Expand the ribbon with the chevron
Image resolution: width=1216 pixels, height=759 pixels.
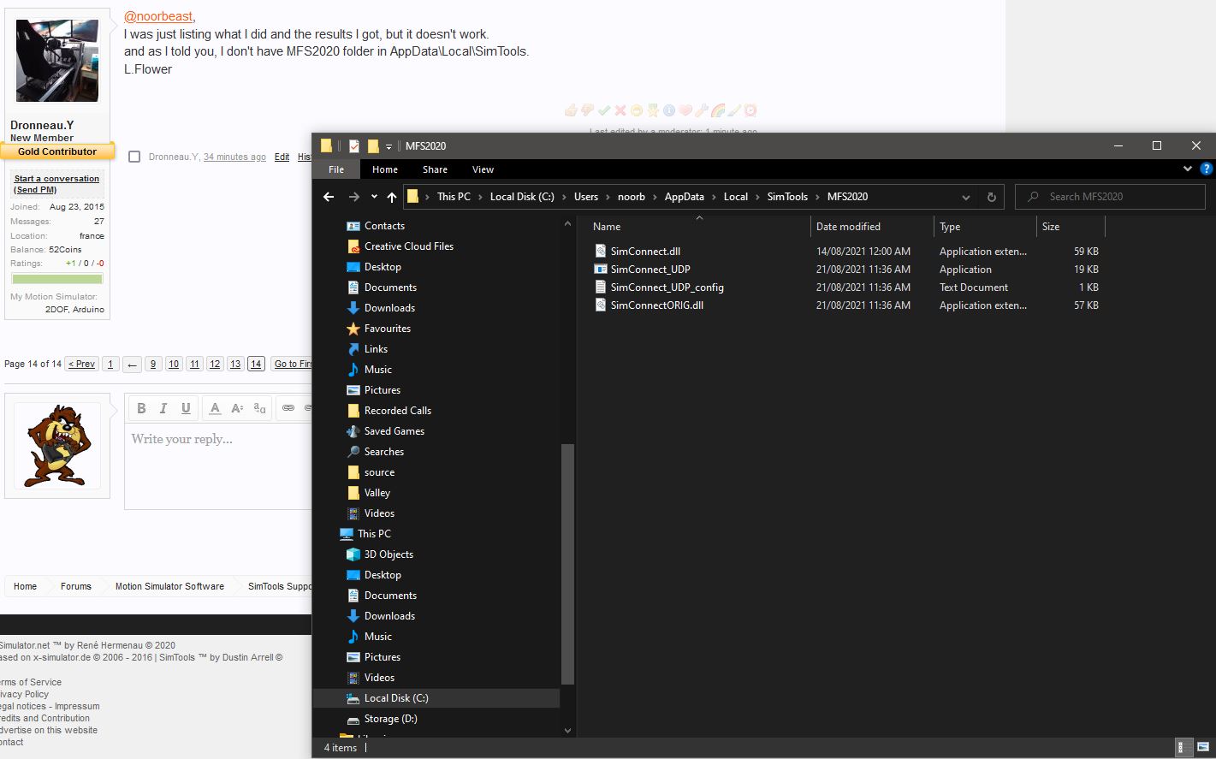point(1187,169)
